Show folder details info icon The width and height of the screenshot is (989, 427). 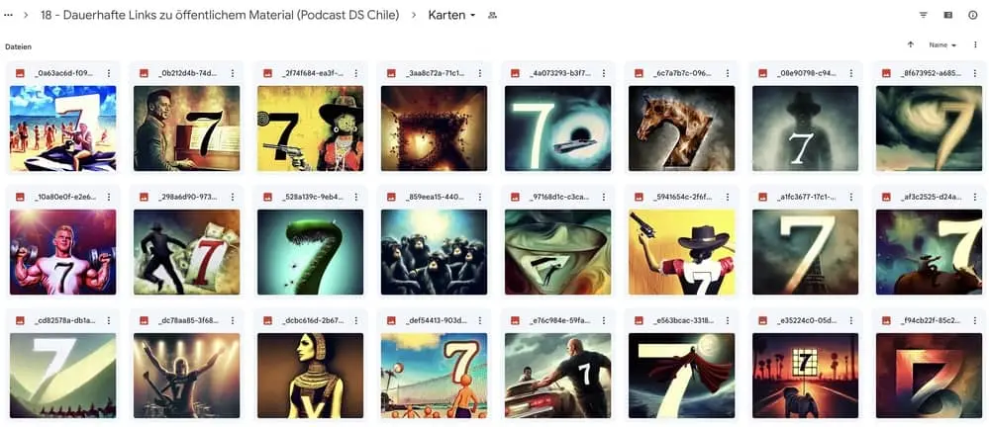pos(972,15)
